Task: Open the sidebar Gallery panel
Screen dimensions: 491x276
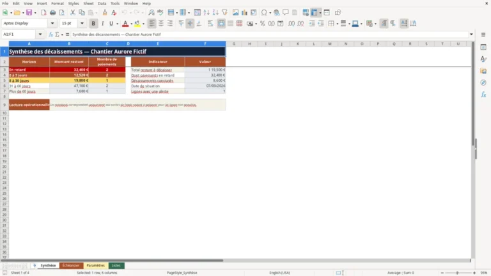Action: point(483,71)
